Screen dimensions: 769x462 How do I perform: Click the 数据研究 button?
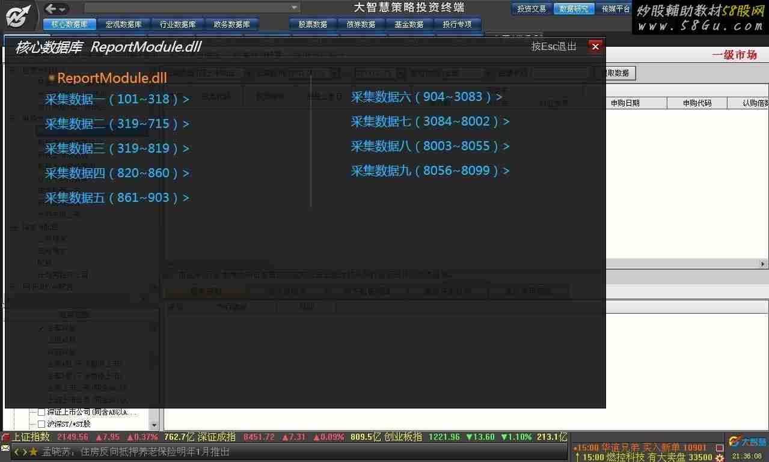(x=573, y=9)
